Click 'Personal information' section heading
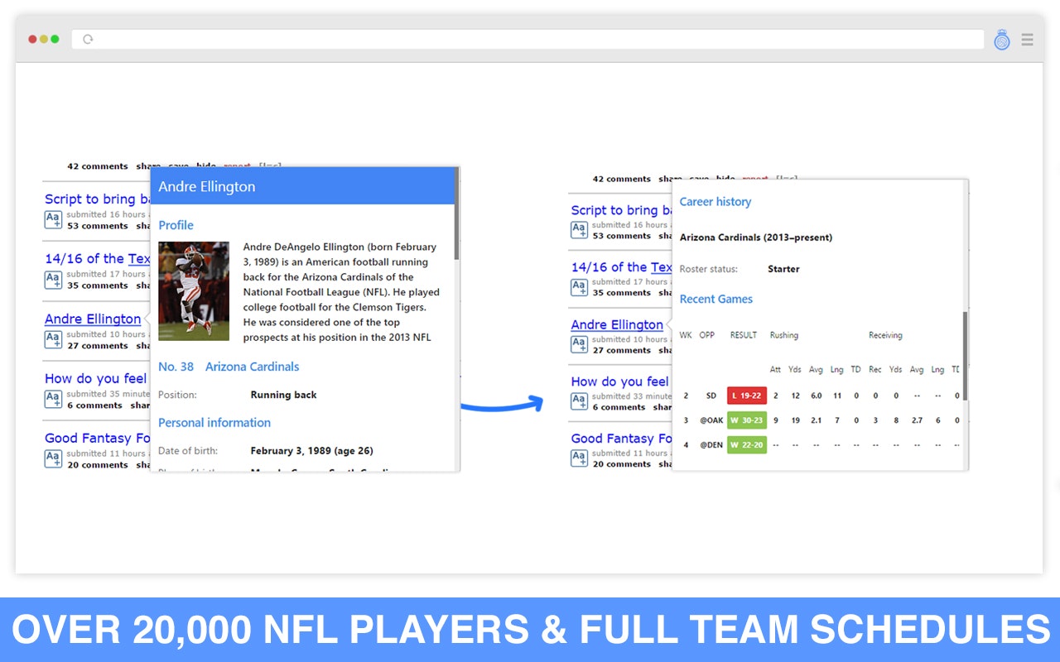This screenshot has height=662, width=1060. coord(214,423)
